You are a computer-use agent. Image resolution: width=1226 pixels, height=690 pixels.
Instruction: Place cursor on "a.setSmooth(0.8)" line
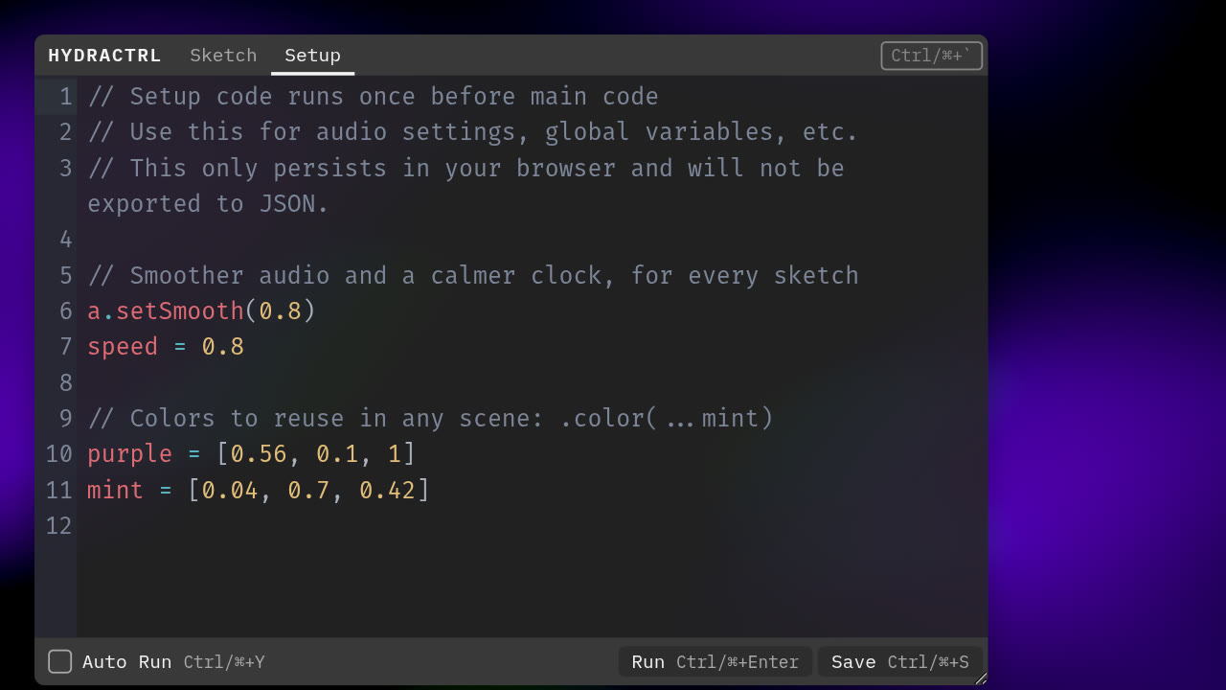pyautogui.click(x=201, y=311)
